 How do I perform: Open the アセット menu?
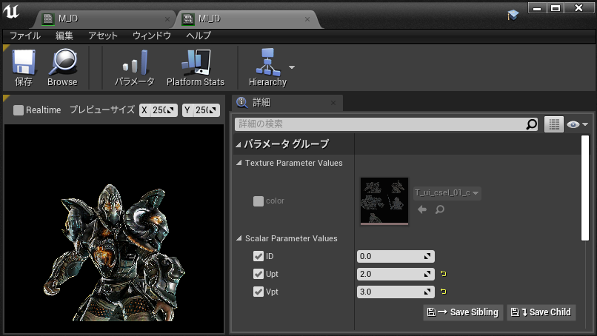pos(103,36)
